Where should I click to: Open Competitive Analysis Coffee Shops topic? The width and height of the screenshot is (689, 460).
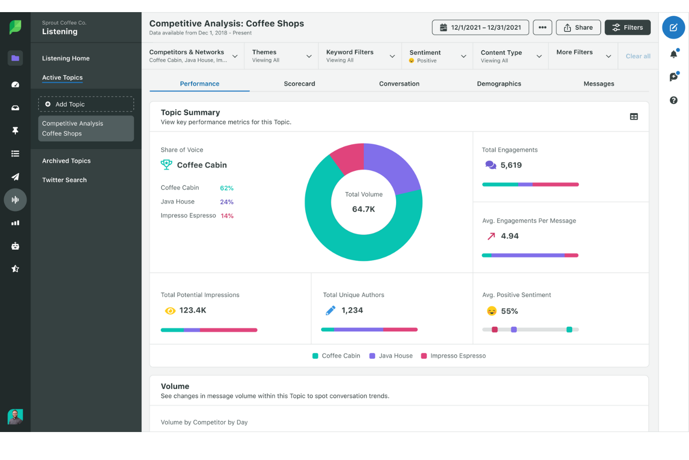click(x=86, y=128)
